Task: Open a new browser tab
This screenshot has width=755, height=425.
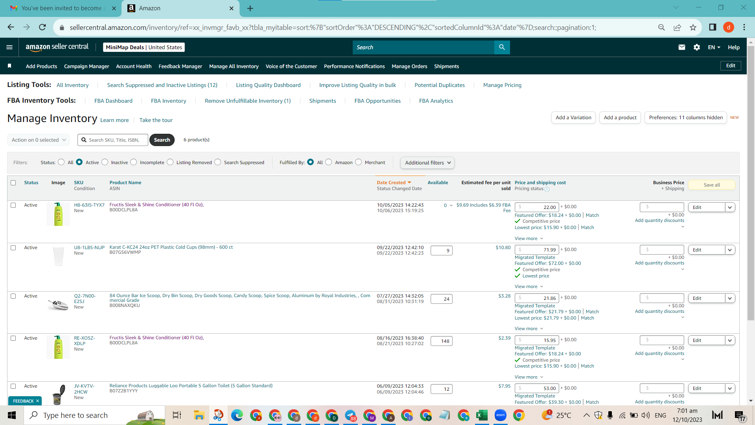Action: click(x=250, y=8)
